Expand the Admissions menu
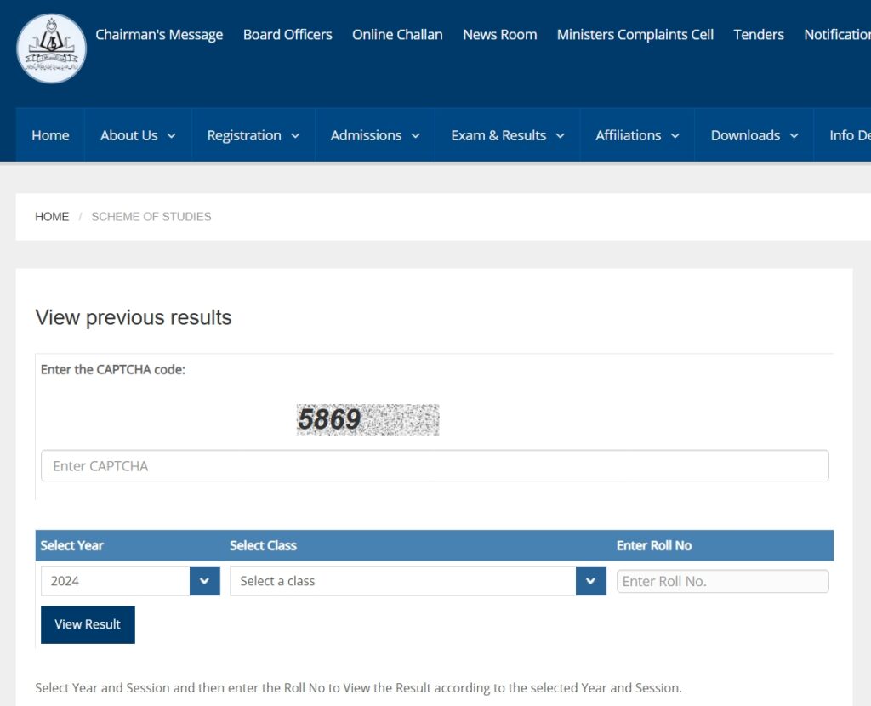Image resolution: width=871 pixels, height=706 pixels. [375, 135]
